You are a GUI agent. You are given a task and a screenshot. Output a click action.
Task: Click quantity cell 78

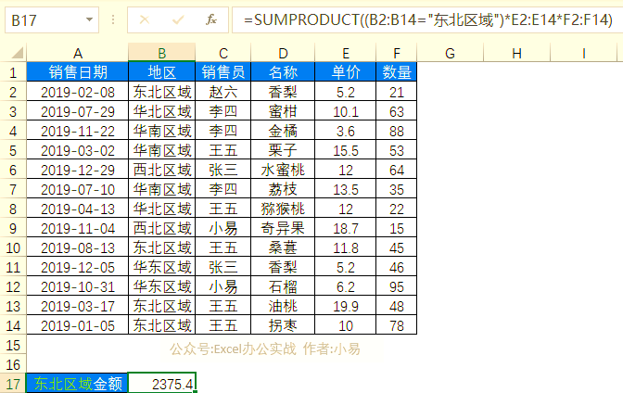click(397, 325)
